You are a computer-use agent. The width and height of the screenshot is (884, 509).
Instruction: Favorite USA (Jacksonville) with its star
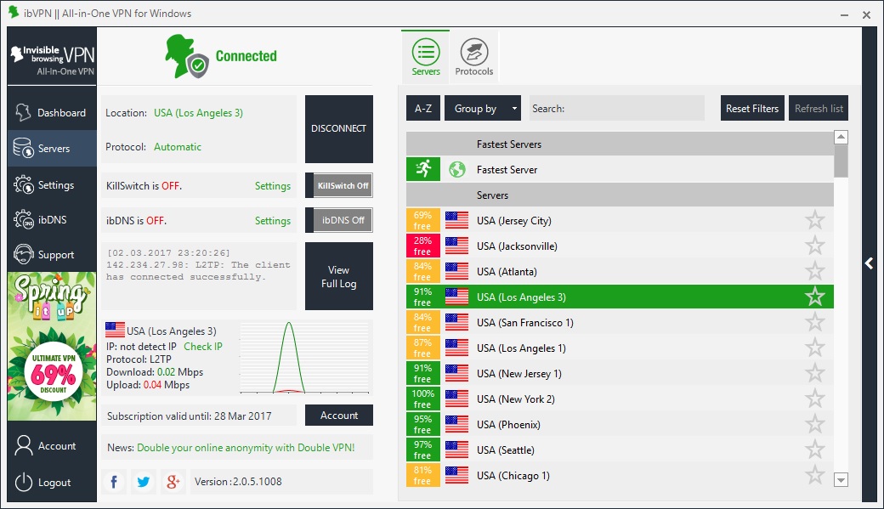pos(814,246)
